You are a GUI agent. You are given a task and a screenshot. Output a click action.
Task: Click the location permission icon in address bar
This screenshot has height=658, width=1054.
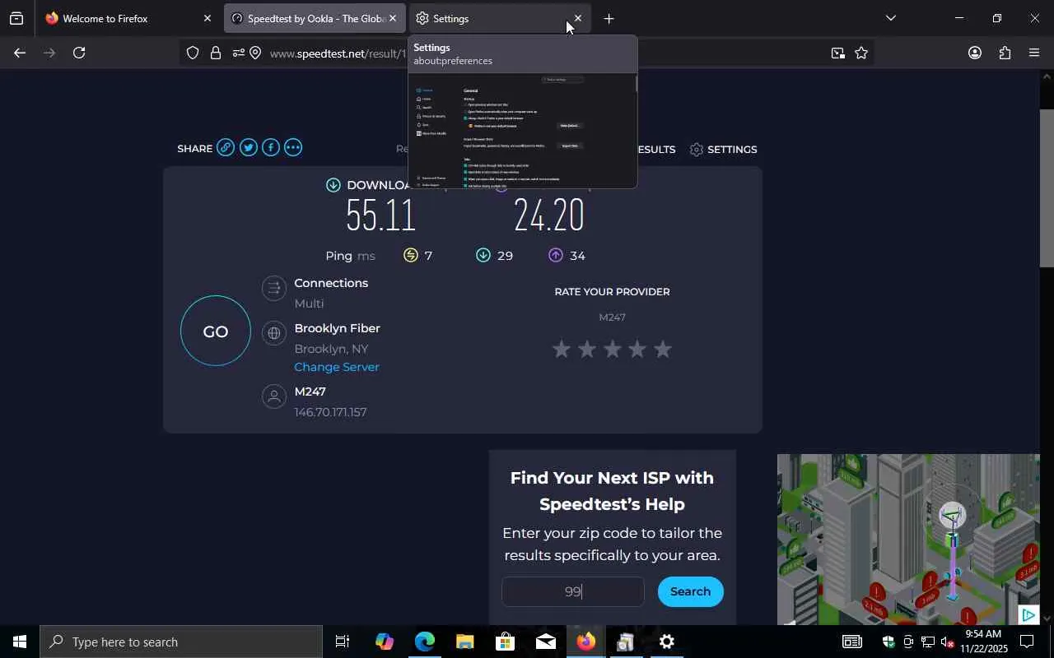pyautogui.click(x=255, y=53)
